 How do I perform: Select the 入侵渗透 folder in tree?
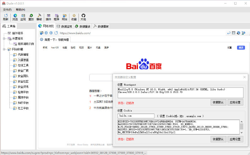click(x=23, y=60)
